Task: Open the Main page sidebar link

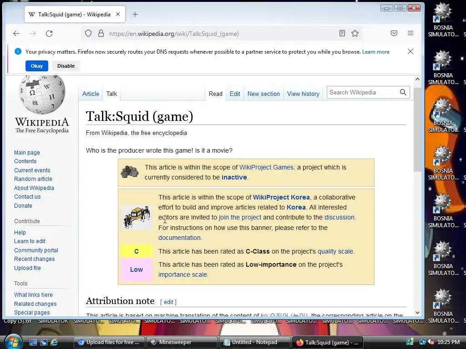Action: pos(27,153)
